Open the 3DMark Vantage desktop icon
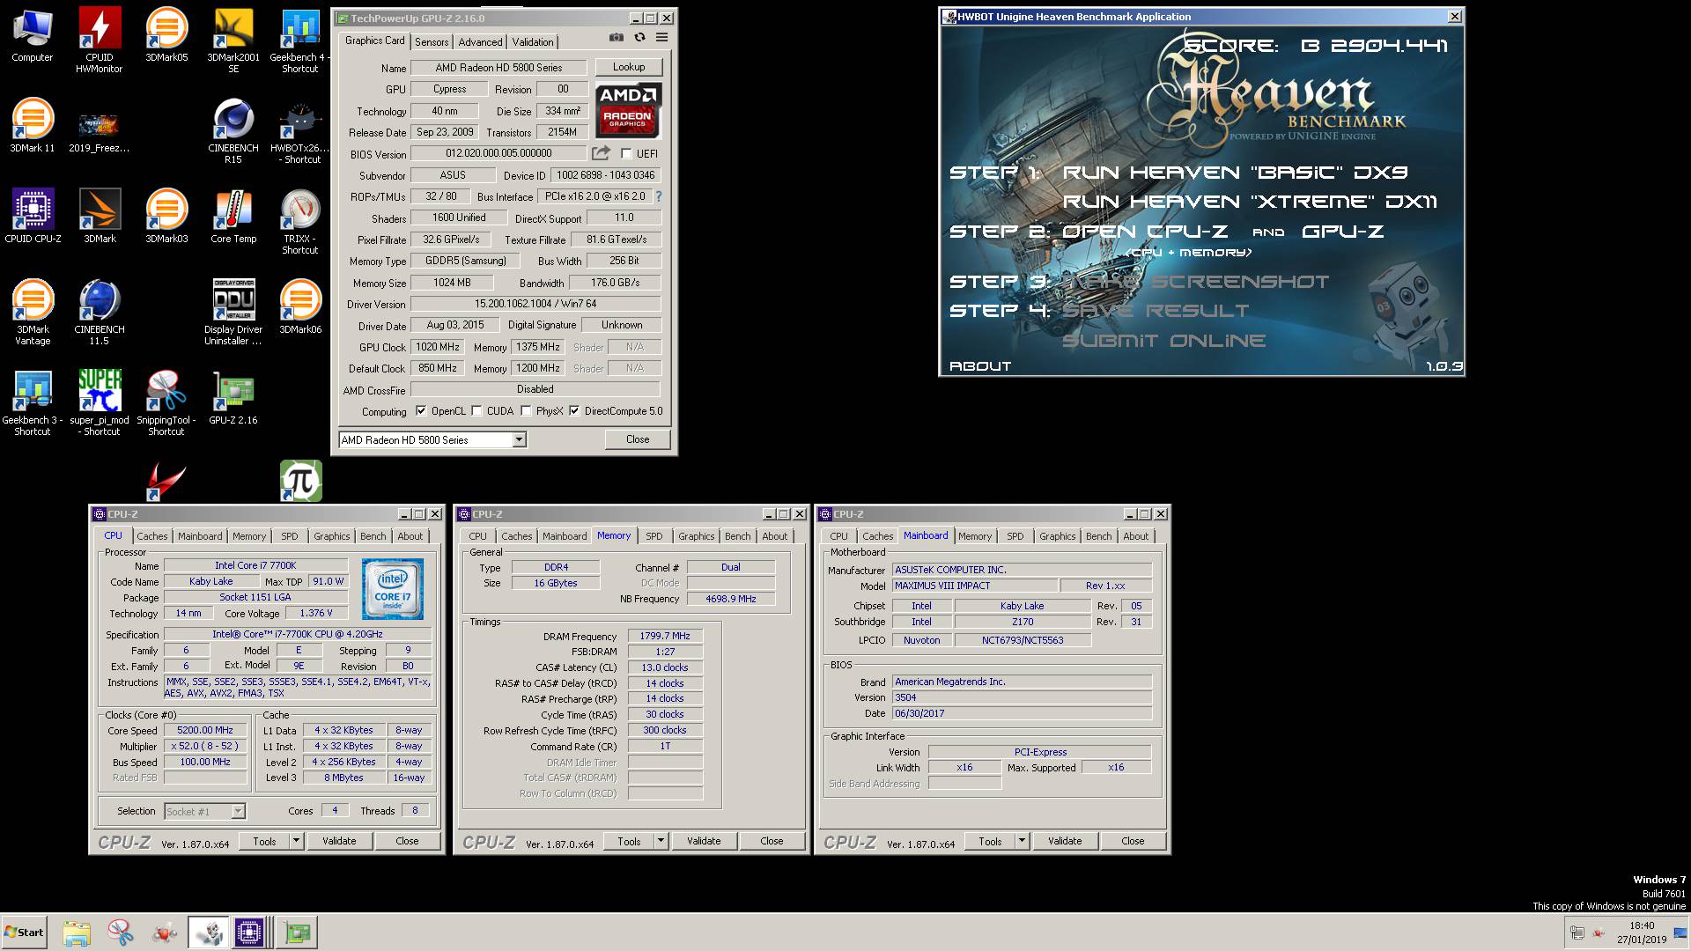Image resolution: width=1691 pixels, height=951 pixels. point(33,312)
